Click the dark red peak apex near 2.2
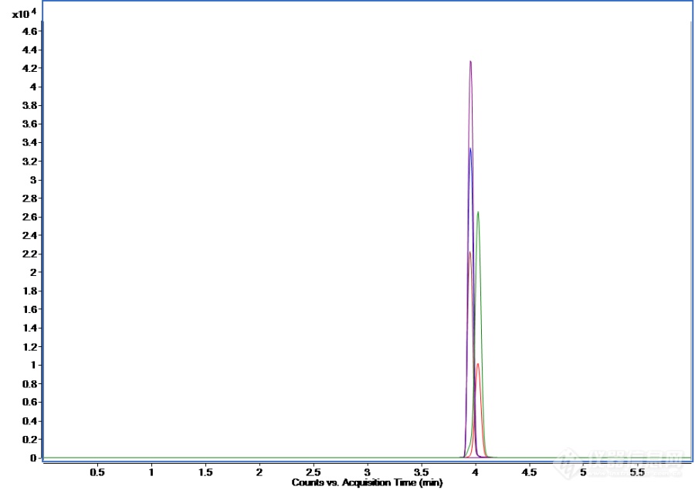 tap(469, 252)
